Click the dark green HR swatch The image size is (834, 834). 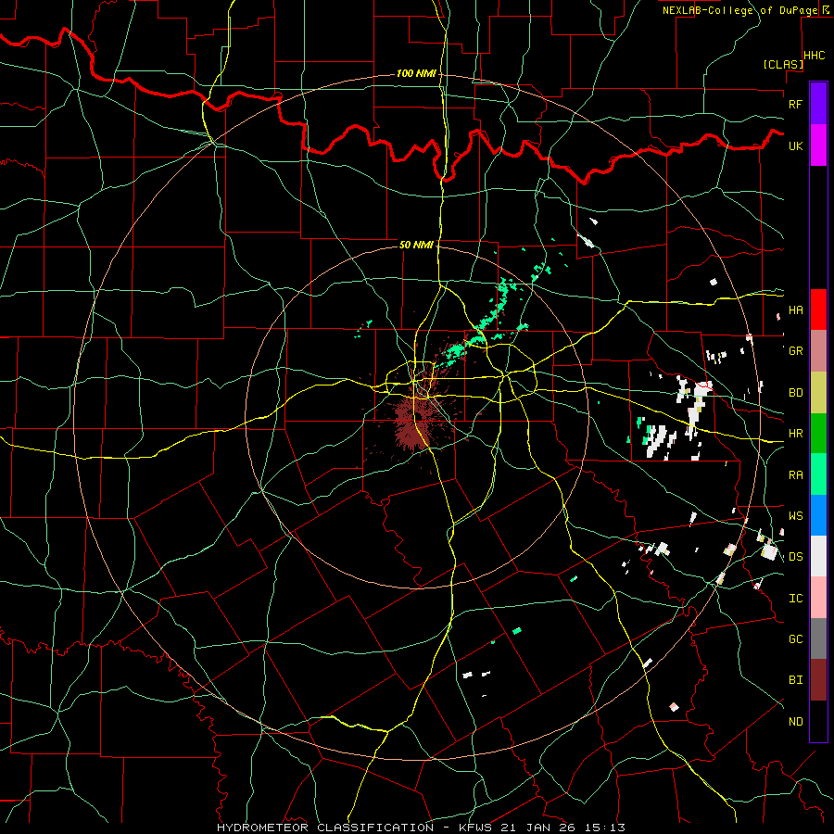(x=818, y=433)
